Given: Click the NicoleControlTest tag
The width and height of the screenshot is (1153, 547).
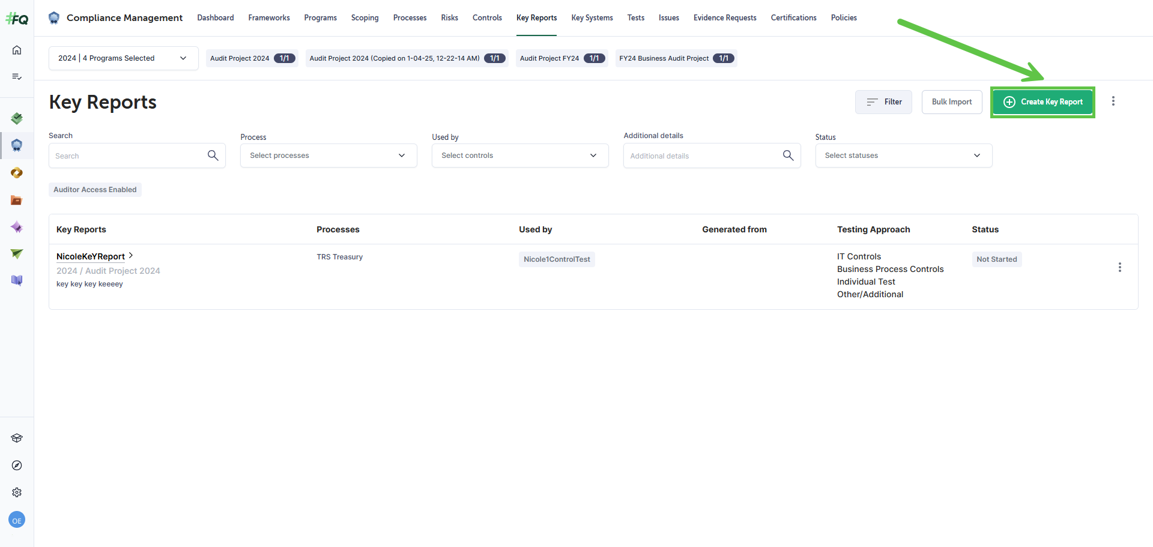Looking at the screenshot, I should coord(557,259).
